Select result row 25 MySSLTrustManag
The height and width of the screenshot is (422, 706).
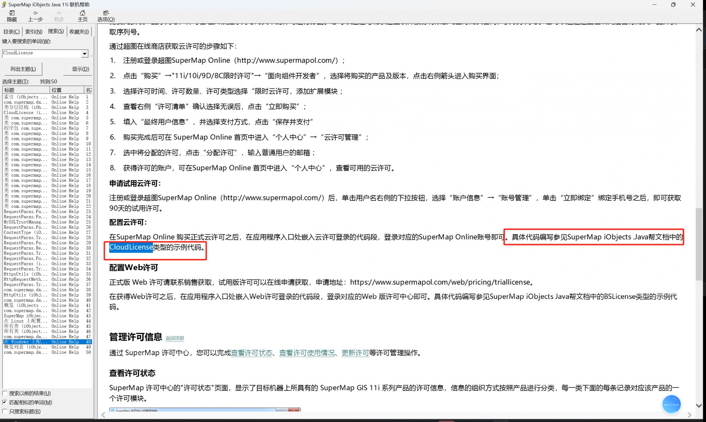[x=48, y=222]
